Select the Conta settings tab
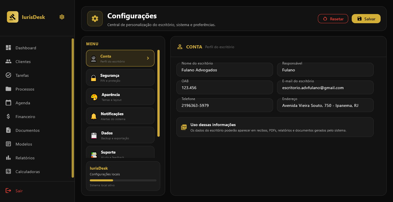The width and height of the screenshot is (393, 202). coord(120,58)
